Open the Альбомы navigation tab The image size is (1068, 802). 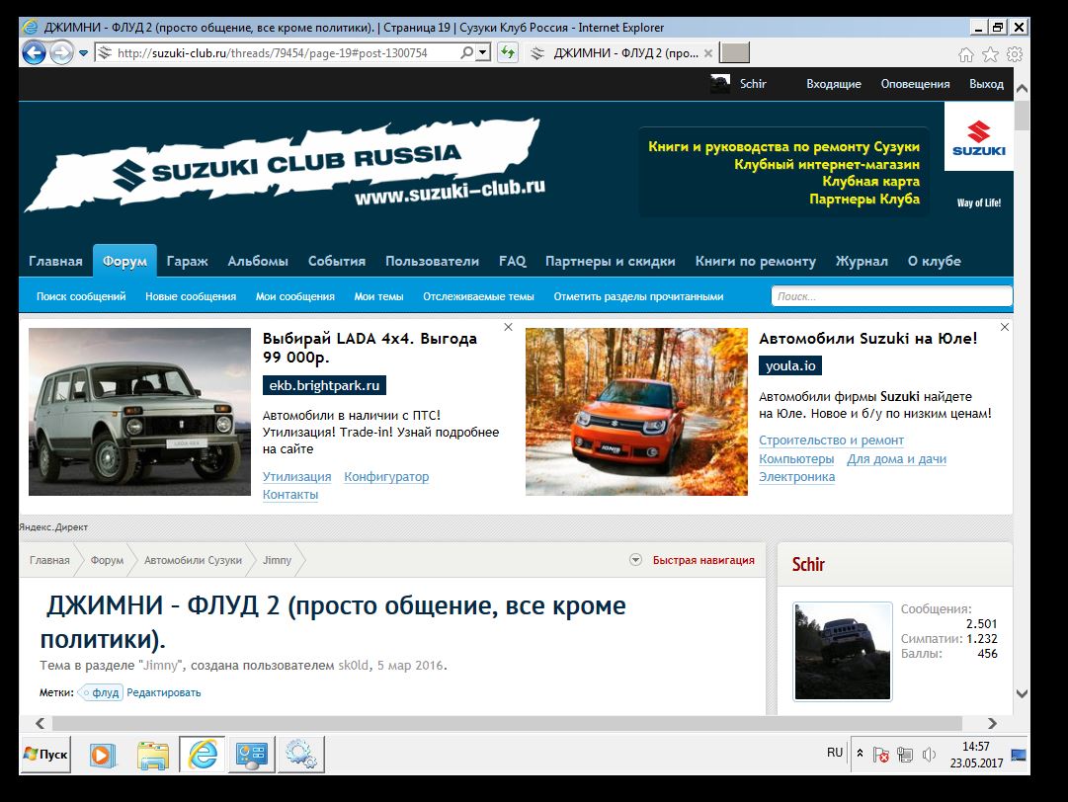[x=258, y=261]
